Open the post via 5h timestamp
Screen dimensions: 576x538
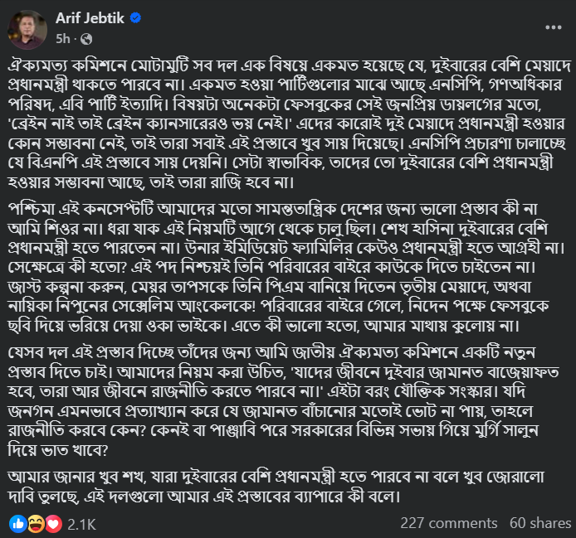point(63,38)
